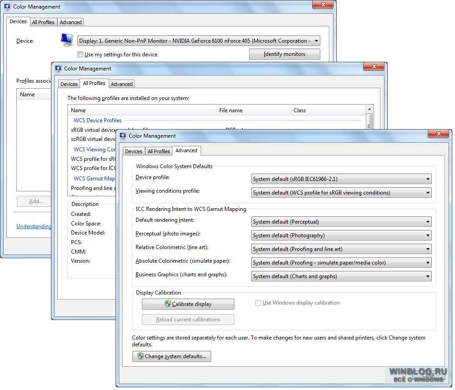Click the title icon of the middle Color Management window
This screenshot has width=455, height=390.
click(58, 69)
